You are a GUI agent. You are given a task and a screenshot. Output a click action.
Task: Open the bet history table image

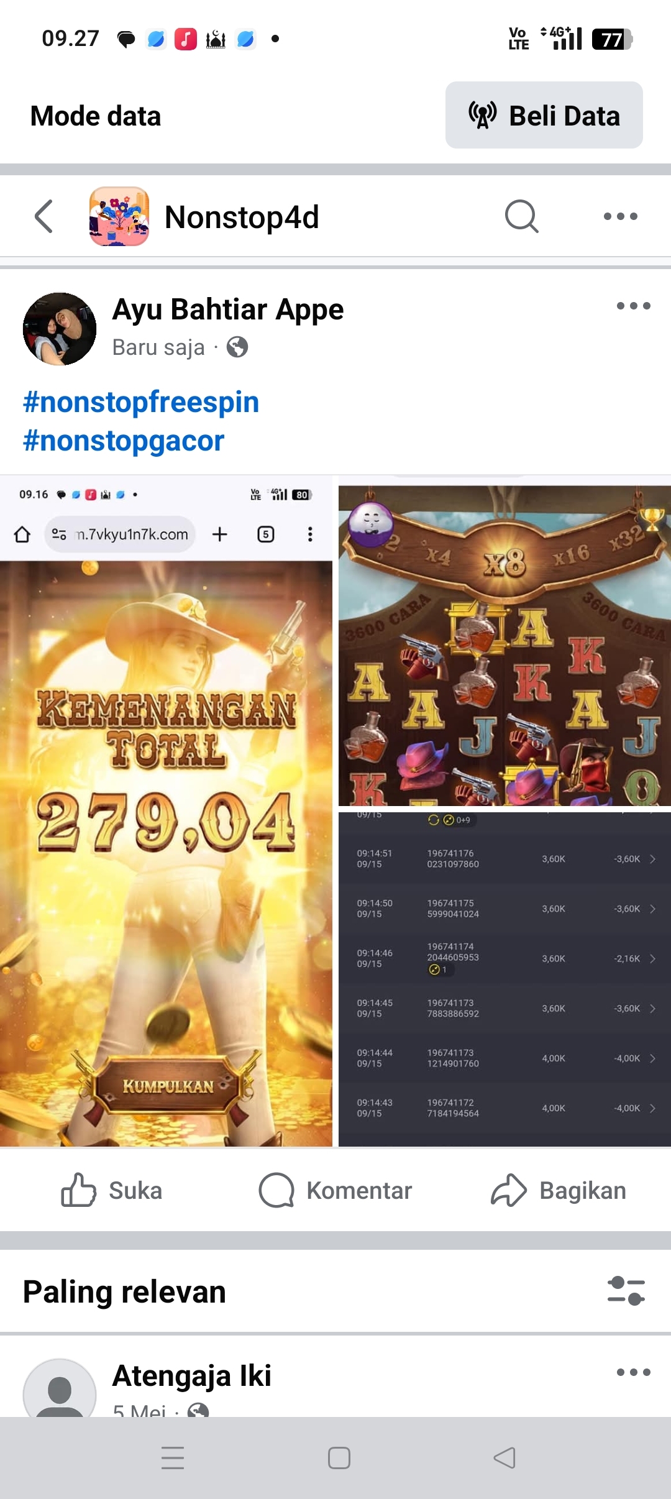(x=504, y=979)
